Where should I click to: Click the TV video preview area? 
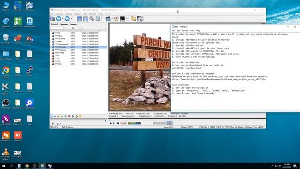140,67
